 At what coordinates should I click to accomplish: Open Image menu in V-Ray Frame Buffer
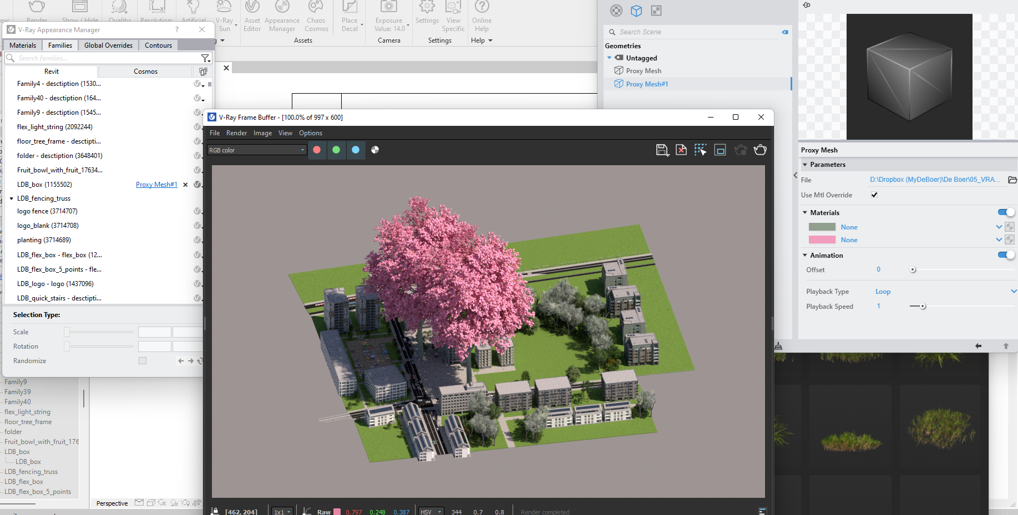262,133
